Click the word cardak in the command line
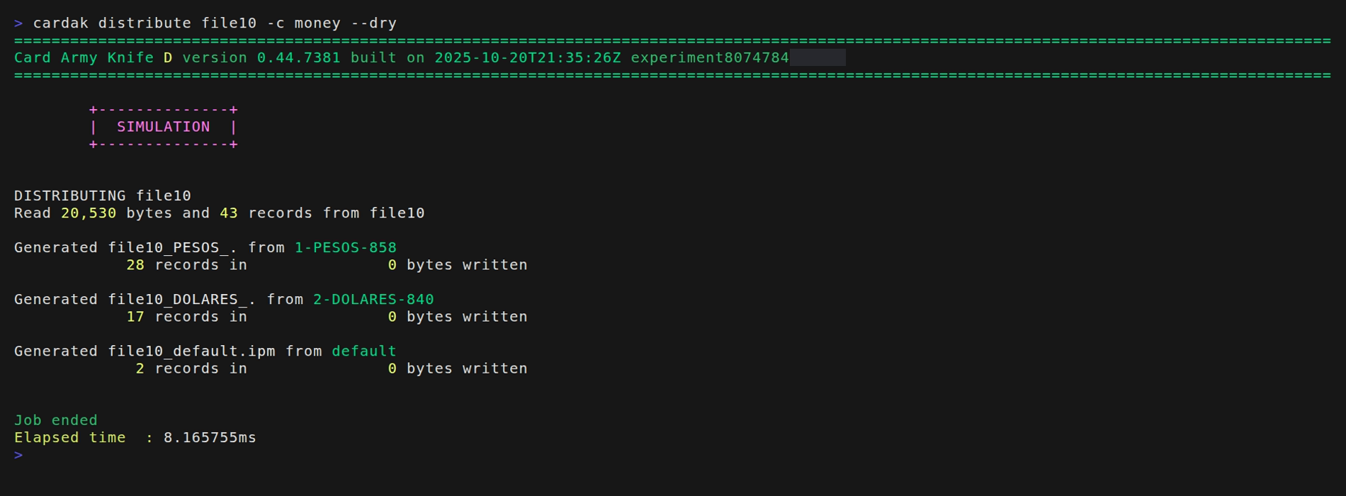This screenshot has width=1346, height=496. pyautogui.click(x=61, y=23)
